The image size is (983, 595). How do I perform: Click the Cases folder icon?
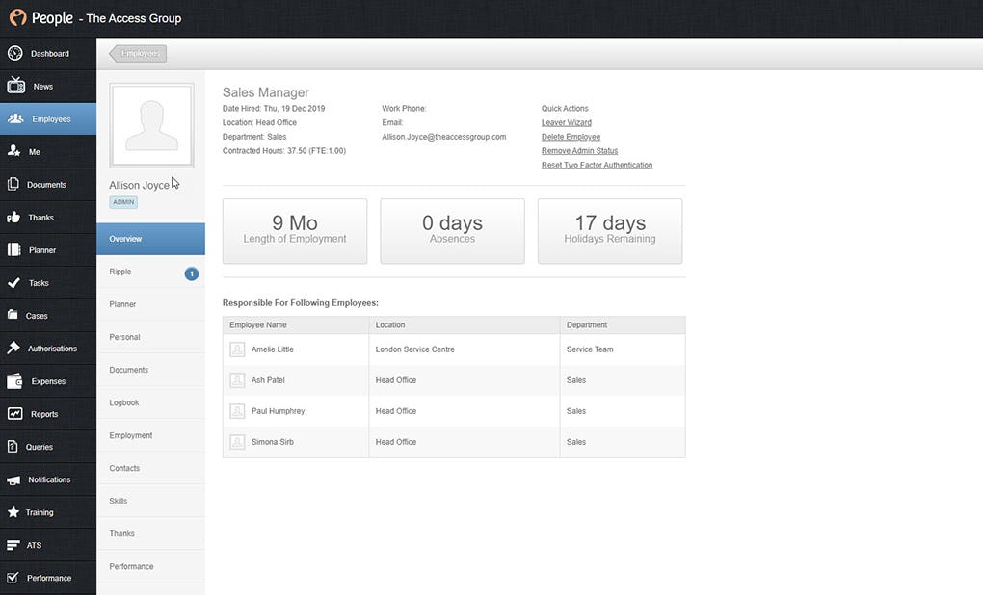tap(13, 315)
